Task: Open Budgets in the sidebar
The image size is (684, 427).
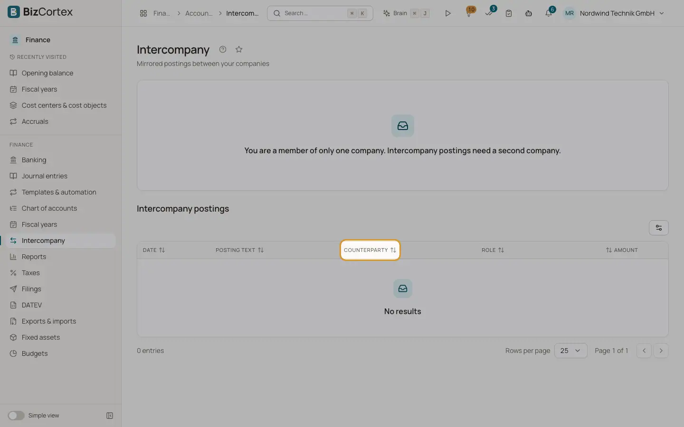Action: [x=61, y=353]
